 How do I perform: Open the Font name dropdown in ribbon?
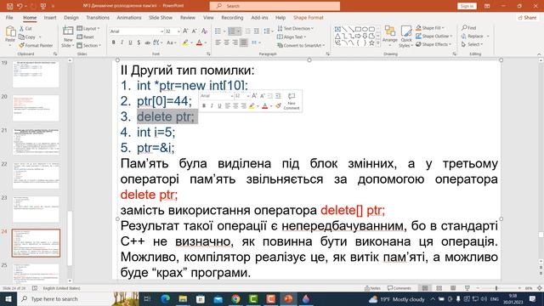tap(161, 31)
